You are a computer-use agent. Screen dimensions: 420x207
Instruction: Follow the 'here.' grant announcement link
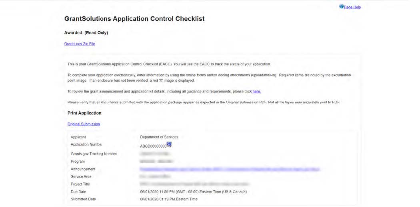(x=256, y=91)
